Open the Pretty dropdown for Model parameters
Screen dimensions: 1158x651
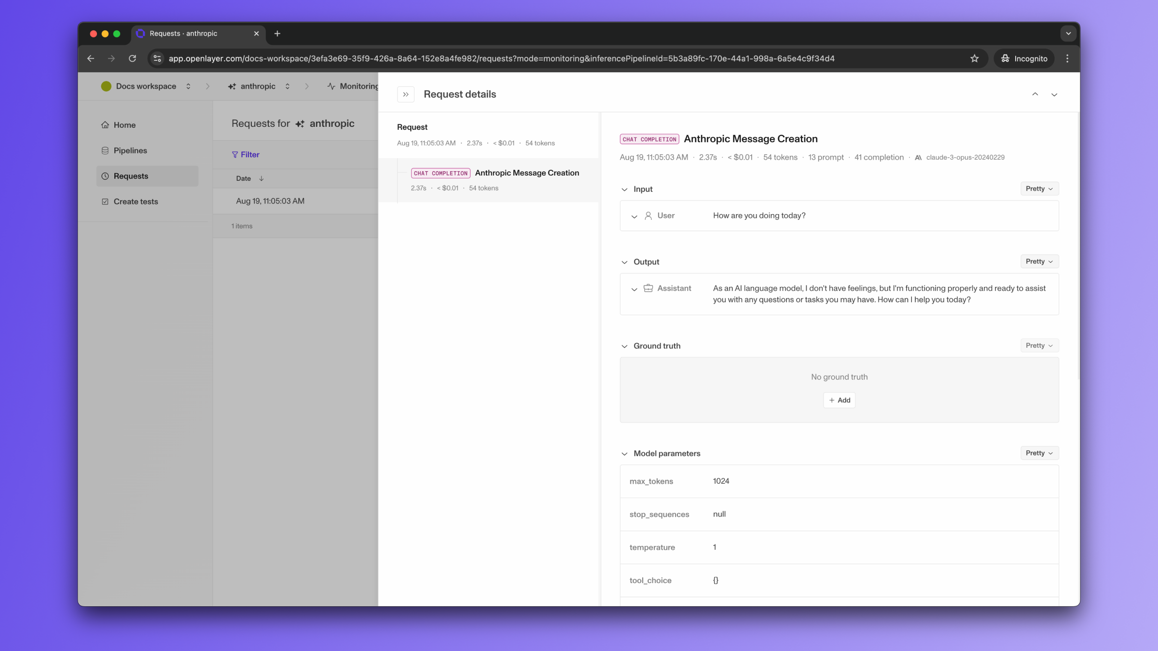(1039, 453)
